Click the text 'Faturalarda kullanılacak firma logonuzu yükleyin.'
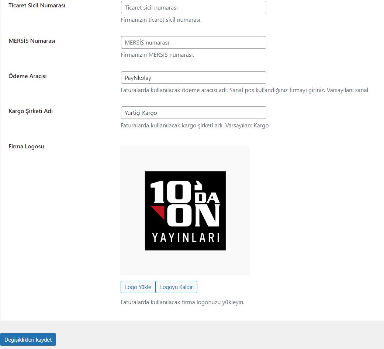Screen dimensions: 384x349 click(183, 302)
